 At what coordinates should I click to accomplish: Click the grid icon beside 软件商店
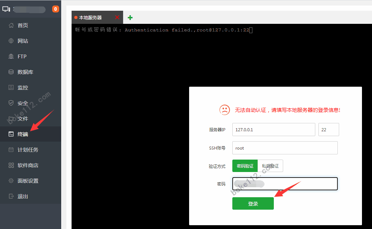point(11,165)
